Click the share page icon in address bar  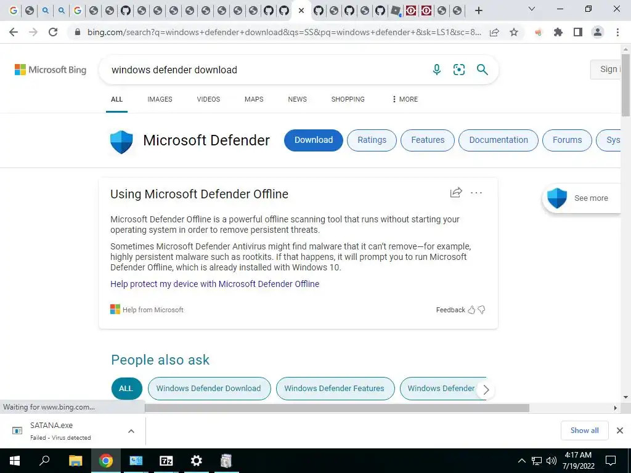pos(494,32)
